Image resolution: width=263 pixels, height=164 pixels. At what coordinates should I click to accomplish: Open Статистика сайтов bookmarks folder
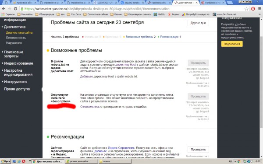point(96,14)
